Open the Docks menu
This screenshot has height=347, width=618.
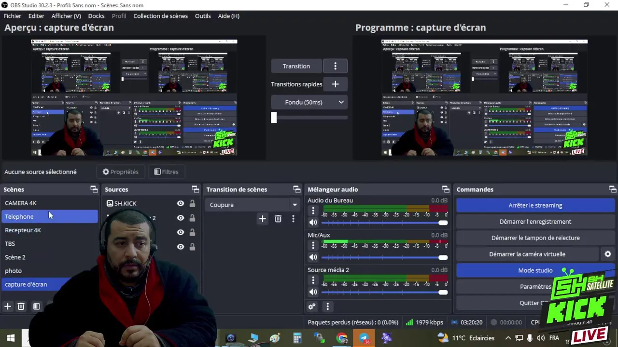coord(96,16)
